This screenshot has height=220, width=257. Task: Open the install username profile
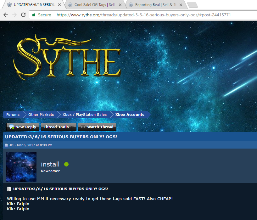pos(50,164)
